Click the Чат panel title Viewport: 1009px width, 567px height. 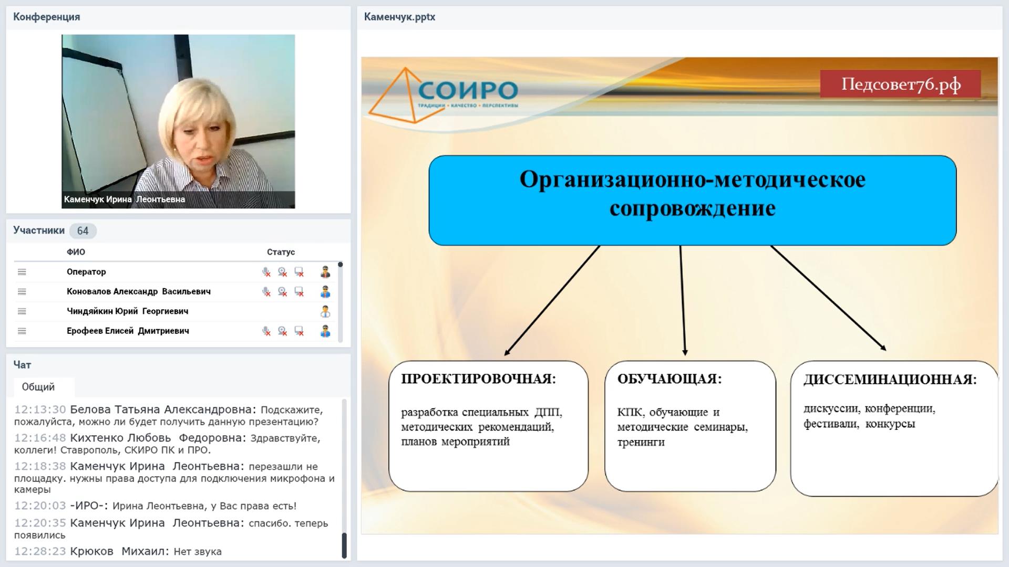(22, 365)
